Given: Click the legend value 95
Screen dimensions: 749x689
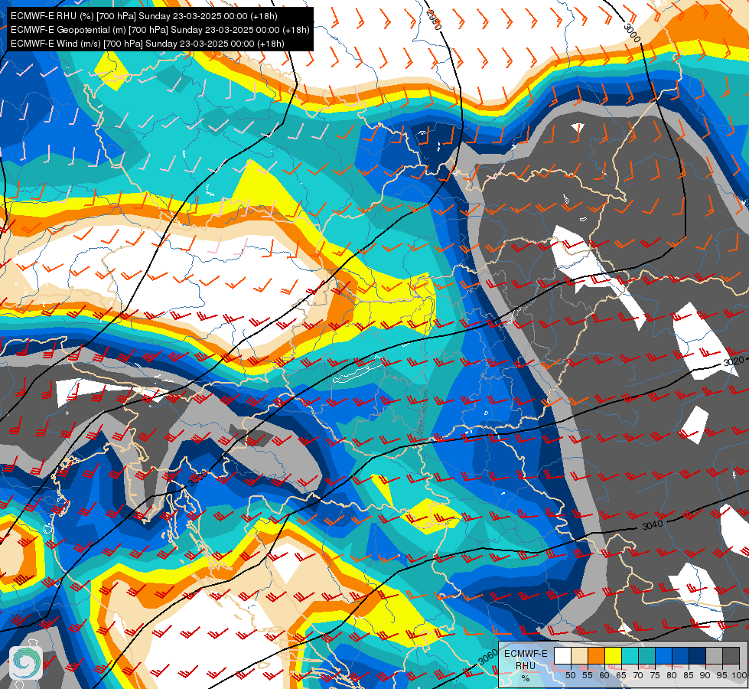Looking at the screenshot, I should [x=721, y=675].
